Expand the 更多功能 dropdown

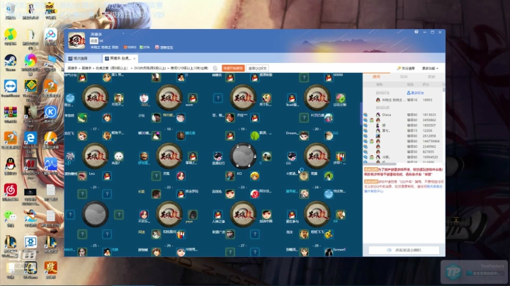pyautogui.click(x=430, y=68)
